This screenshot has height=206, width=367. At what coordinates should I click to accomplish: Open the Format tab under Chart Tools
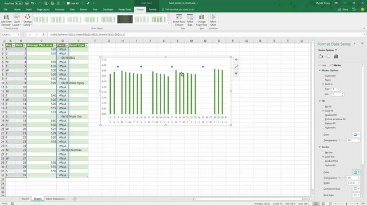pos(153,10)
